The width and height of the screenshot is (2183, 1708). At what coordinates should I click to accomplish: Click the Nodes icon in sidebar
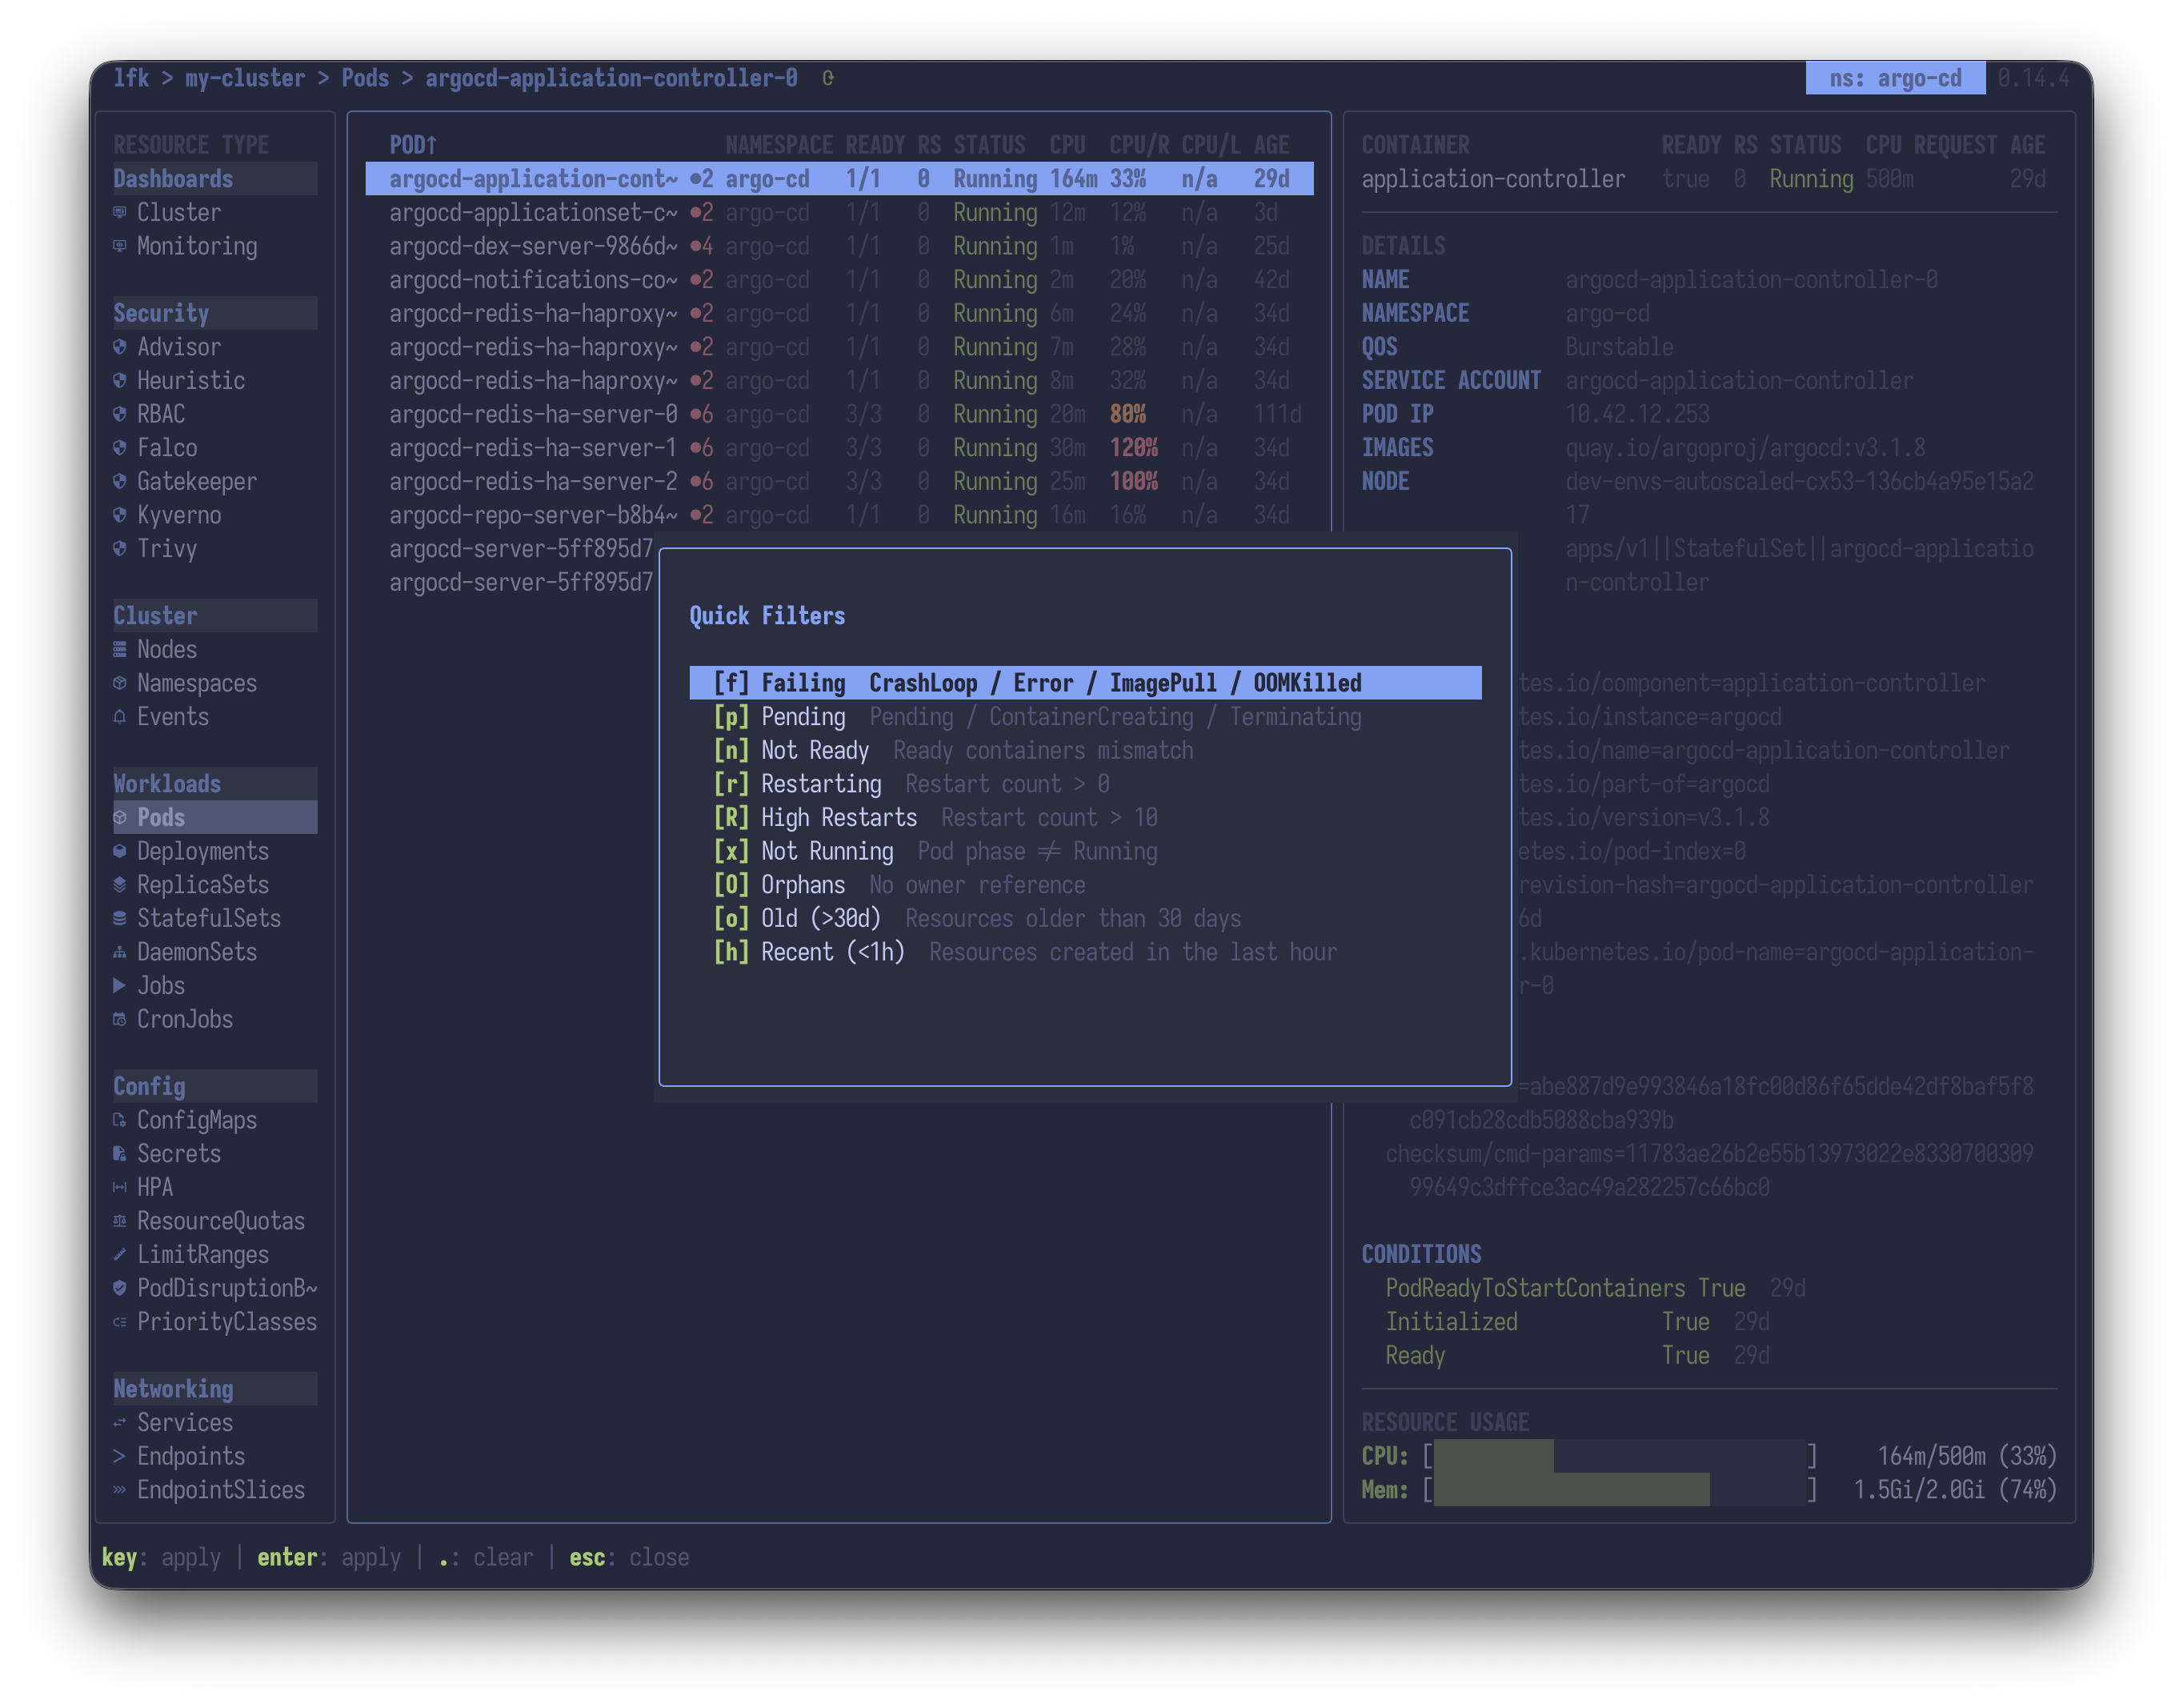coord(120,649)
